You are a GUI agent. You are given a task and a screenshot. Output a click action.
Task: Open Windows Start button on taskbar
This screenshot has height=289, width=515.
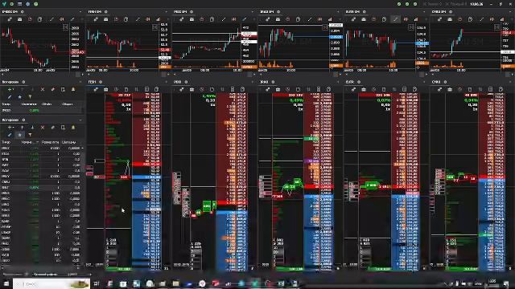(x=6, y=283)
